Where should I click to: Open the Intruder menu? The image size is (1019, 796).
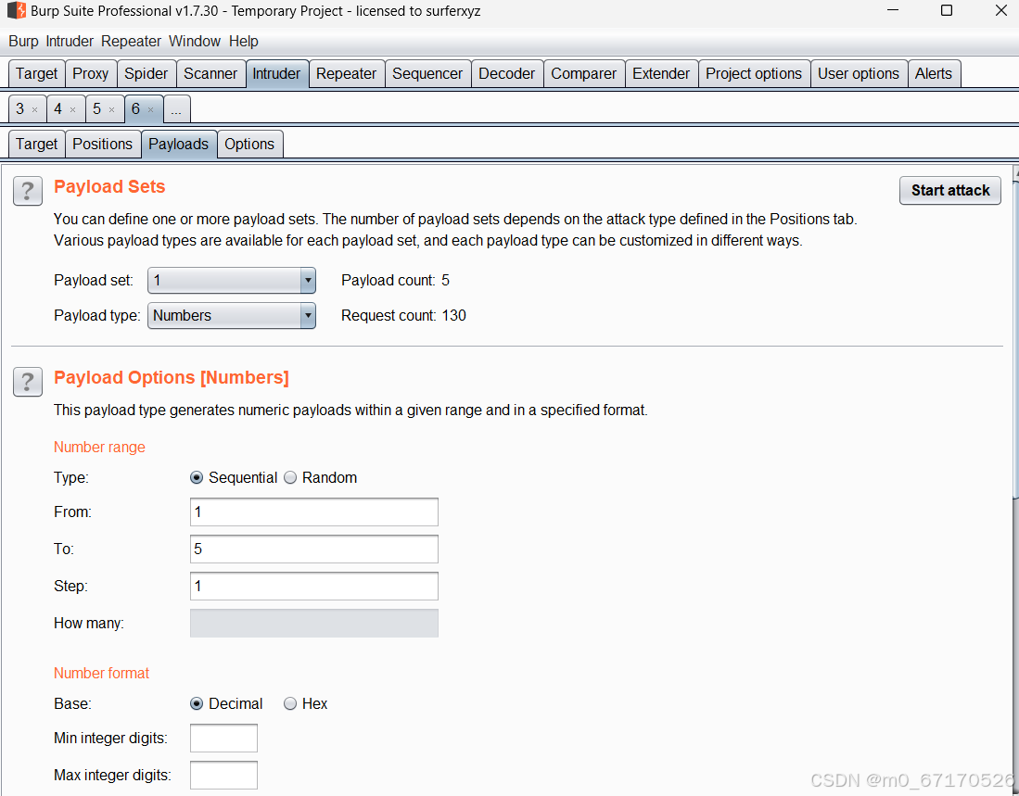click(x=70, y=41)
